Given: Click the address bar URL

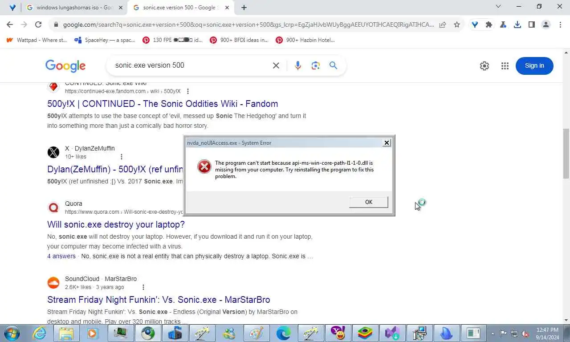Looking at the screenshot, I should click(248, 25).
